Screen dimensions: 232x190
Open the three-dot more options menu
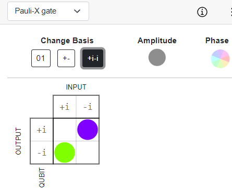click(x=231, y=12)
